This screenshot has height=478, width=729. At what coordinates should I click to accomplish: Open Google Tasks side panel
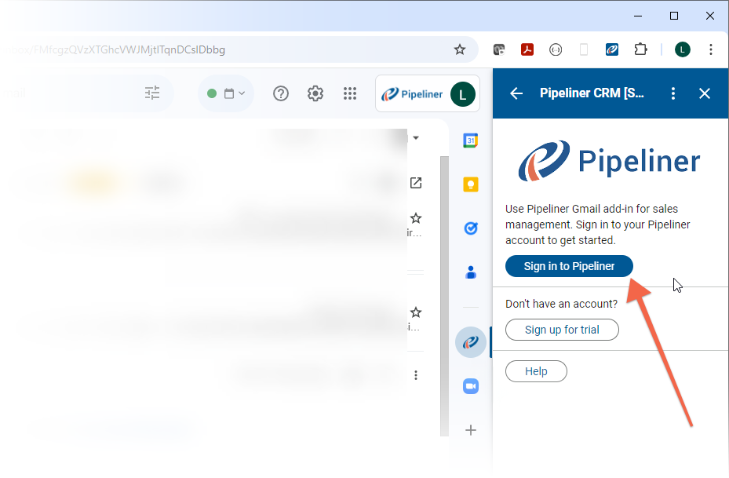(x=471, y=228)
